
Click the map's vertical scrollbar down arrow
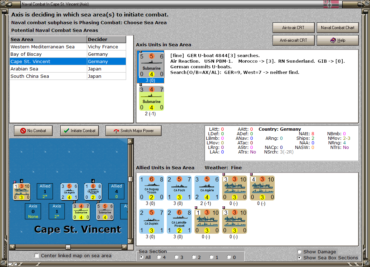click(x=130, y=241)
